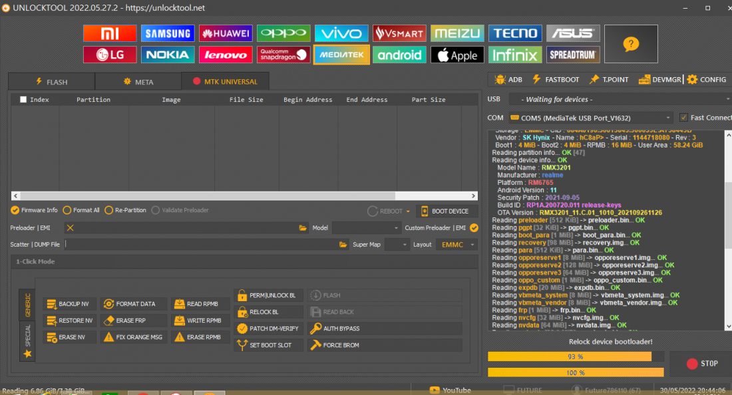The height and width of the screenshot is (395, 732).
Task: Choose the Huawei brand tile
Action: 226,33
